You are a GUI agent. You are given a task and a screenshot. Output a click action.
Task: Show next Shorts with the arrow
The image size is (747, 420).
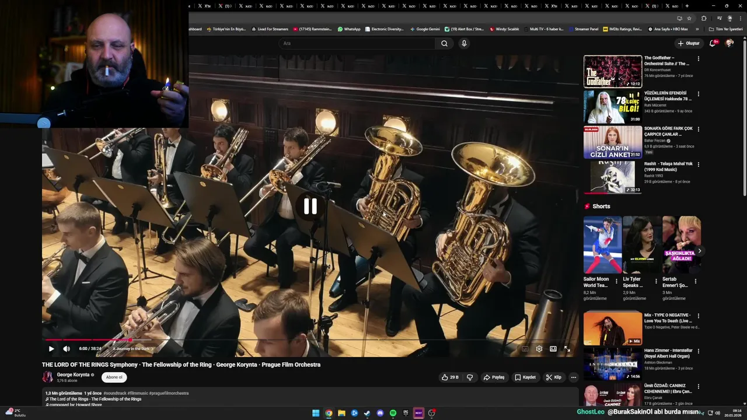(699, 251)
